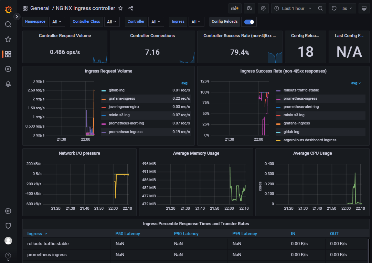This screenshot has width=372, height=263.
Task: Open Controller Request Volume panel title menu
Action: point(65,36)
